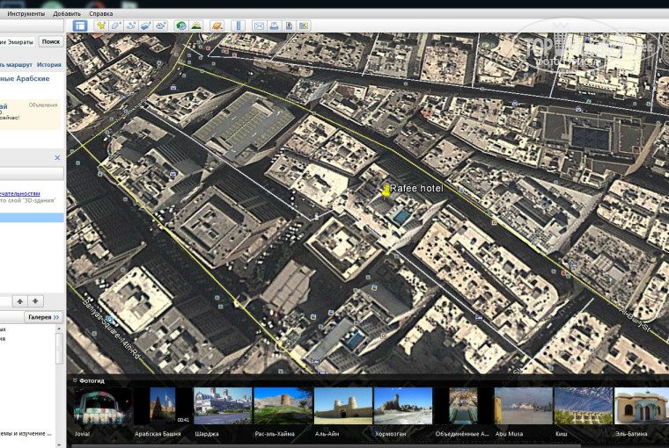Image resolution: width=669 pixels, height=448 pixels.
Task: Select the Add Polygon tool
Action: point(115,25)
